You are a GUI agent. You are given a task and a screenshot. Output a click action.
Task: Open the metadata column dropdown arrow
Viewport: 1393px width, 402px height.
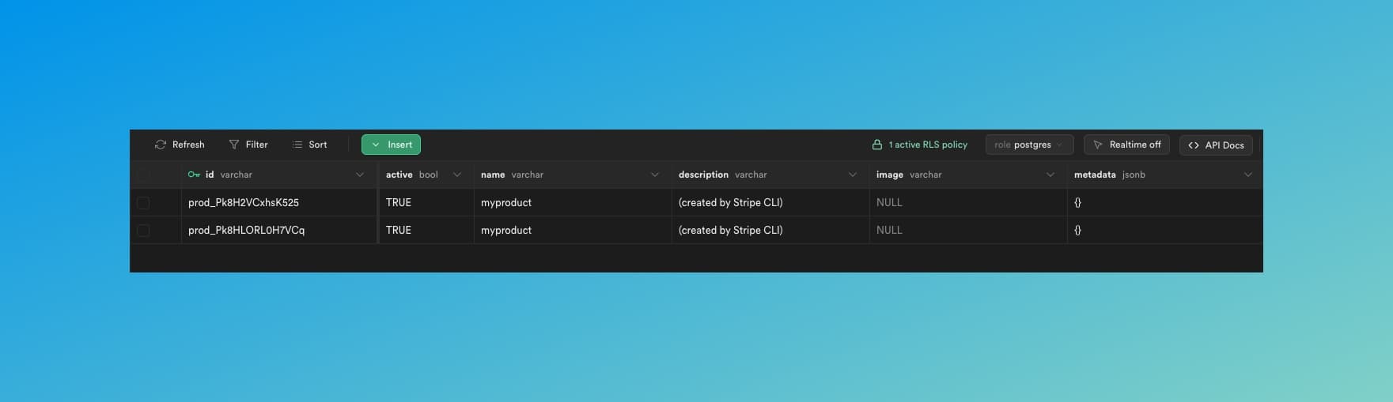pos(1247,175)
